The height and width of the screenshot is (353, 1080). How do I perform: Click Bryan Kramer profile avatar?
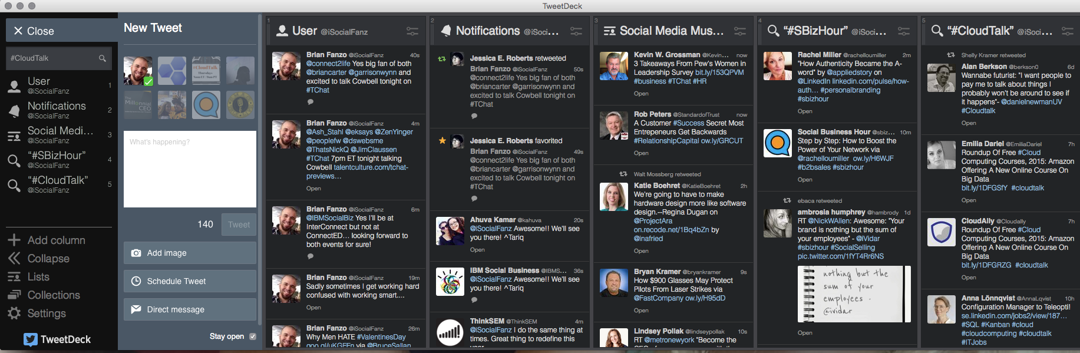[614, 283]
